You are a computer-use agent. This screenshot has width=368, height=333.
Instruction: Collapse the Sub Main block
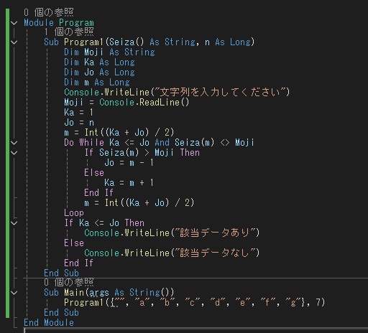[x=14, y=293]
